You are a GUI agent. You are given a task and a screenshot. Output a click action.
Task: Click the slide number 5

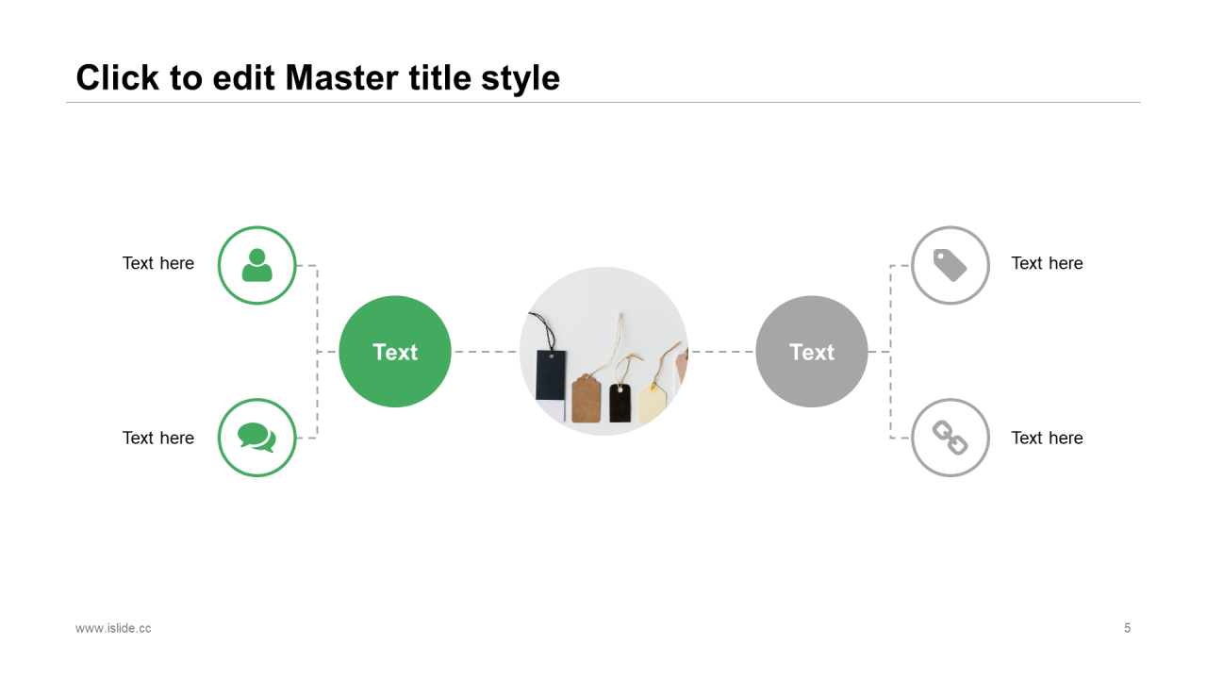[1127, 628]
